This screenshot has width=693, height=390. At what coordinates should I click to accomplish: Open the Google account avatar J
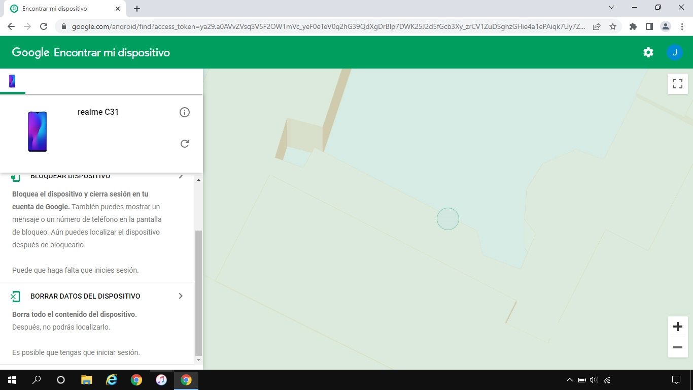(675, 52)
